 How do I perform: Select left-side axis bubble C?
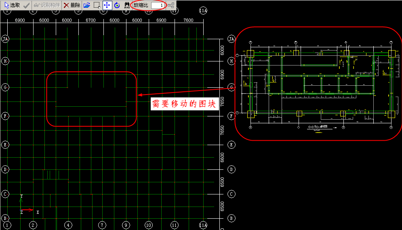pyautogui.click(x=5, y=194)
